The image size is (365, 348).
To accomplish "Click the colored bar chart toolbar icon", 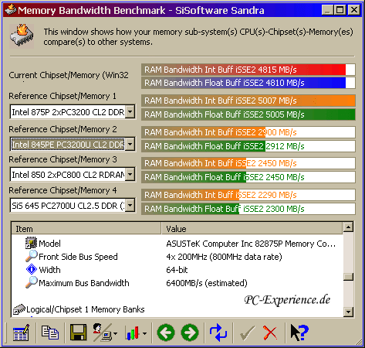I will pyautogui.click(x=133, y=333).
